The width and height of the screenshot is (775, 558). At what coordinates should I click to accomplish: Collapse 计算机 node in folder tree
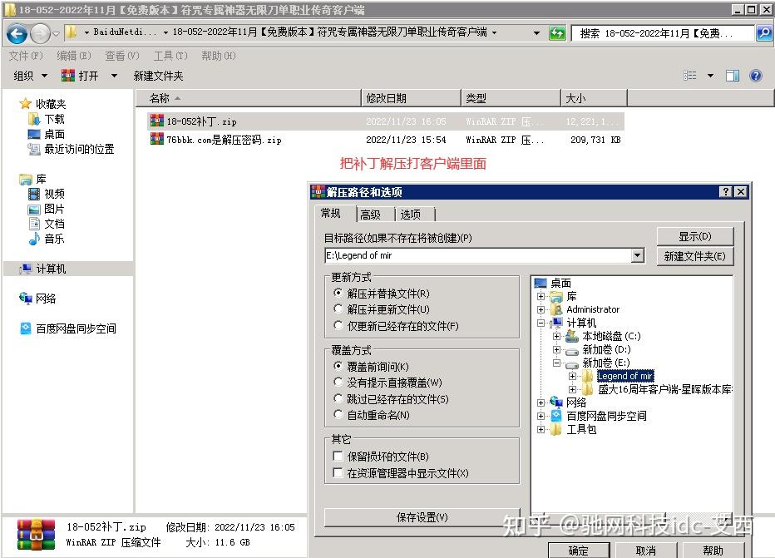point(541,323)
